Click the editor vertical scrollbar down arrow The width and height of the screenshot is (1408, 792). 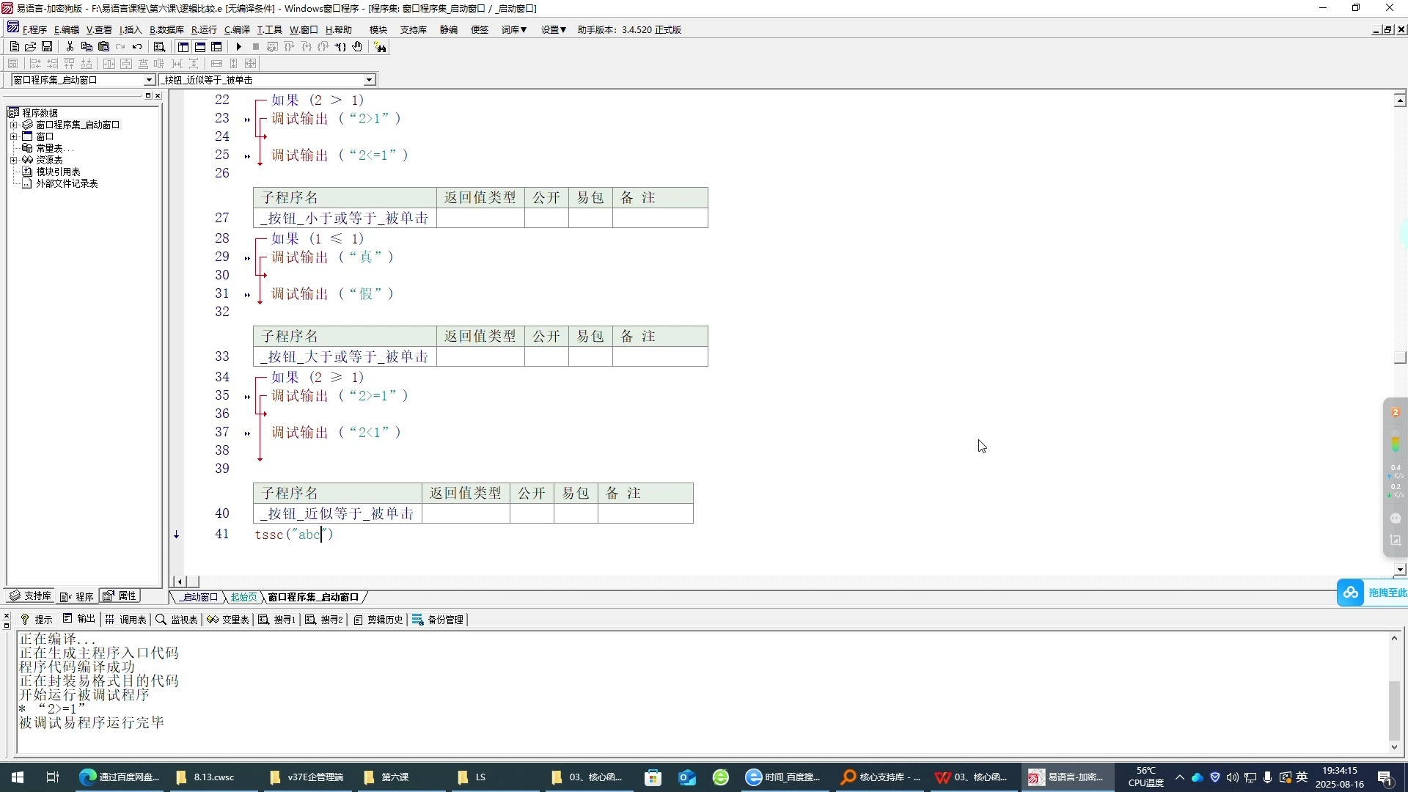[1400, 569]
